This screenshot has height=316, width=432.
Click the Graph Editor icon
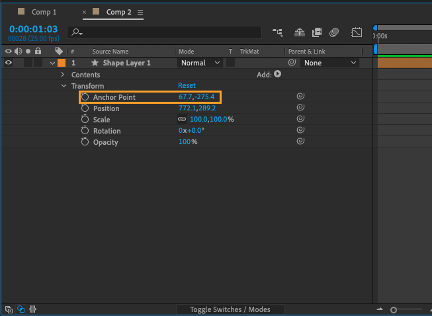357,32
